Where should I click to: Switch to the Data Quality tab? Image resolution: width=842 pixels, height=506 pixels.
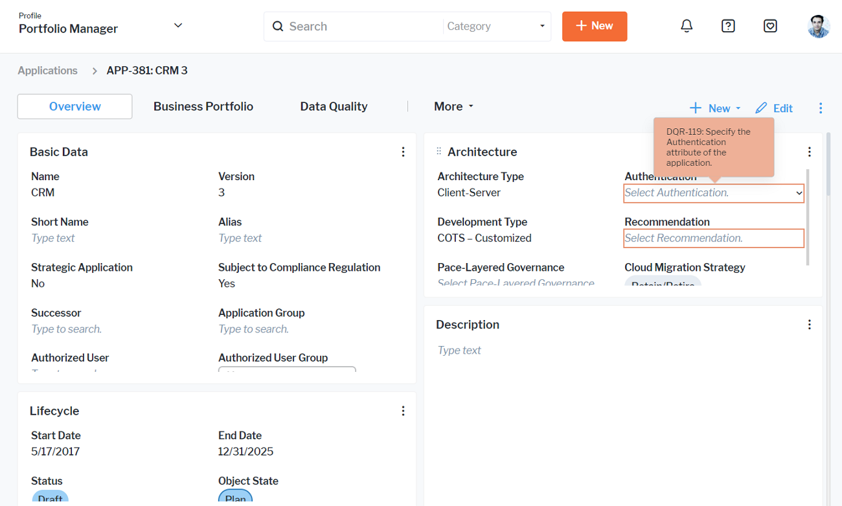(x=334, y=106)
